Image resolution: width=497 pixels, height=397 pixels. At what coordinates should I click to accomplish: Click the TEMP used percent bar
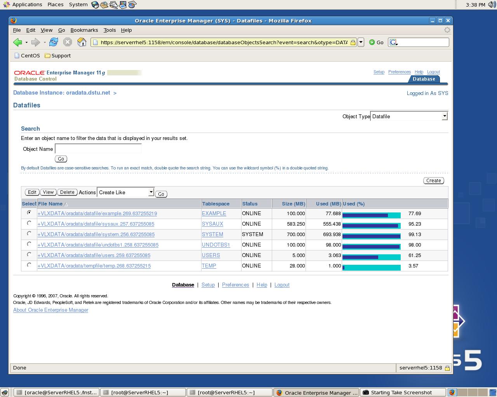(x=372, y=268)
